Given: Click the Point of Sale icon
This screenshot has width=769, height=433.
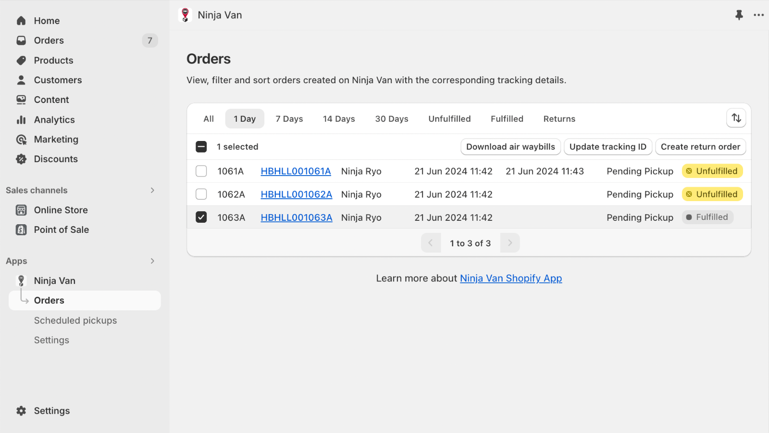Looking at the screenshot, I should pyautogui.click(x=21, y=230).
